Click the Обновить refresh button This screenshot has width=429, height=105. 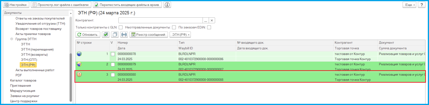pyautogui.click(x=88, y=34)
